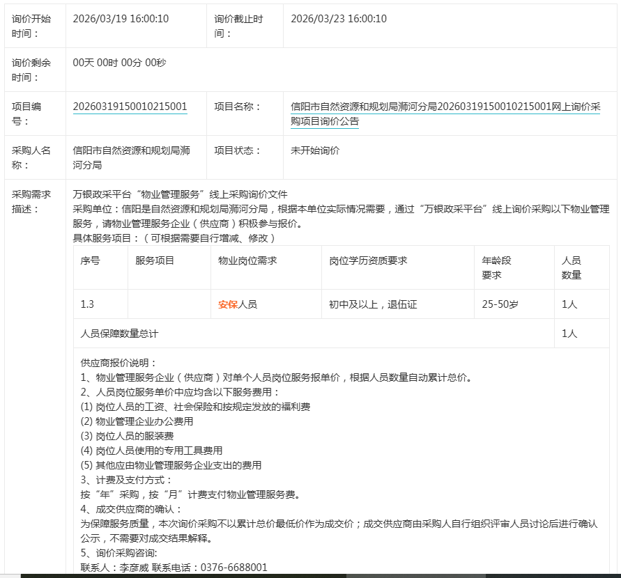
Task: Select the 岗位学历资质要求 column header
Action: pos(368,260)
